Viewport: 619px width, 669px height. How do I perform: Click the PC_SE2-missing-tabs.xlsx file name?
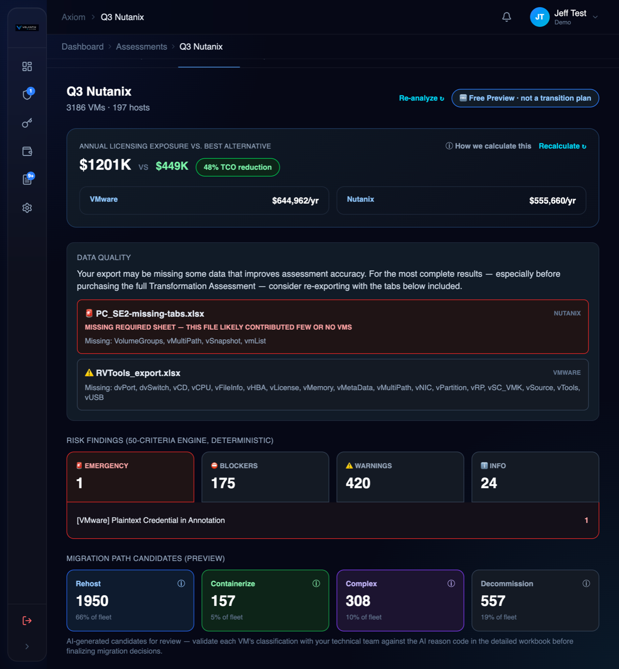(x=150, y=313)
